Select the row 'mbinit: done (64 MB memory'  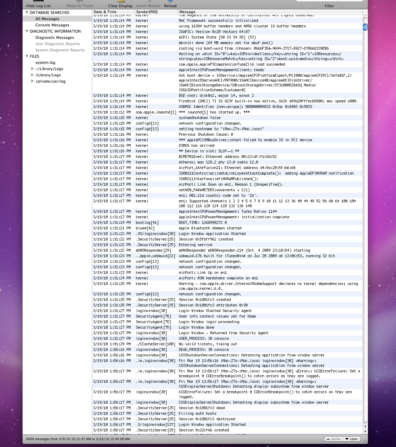tap(227, 43)
